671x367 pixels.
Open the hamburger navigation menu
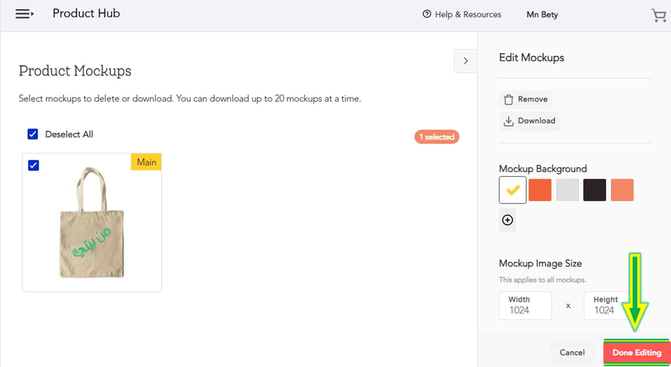coord(24,14)
